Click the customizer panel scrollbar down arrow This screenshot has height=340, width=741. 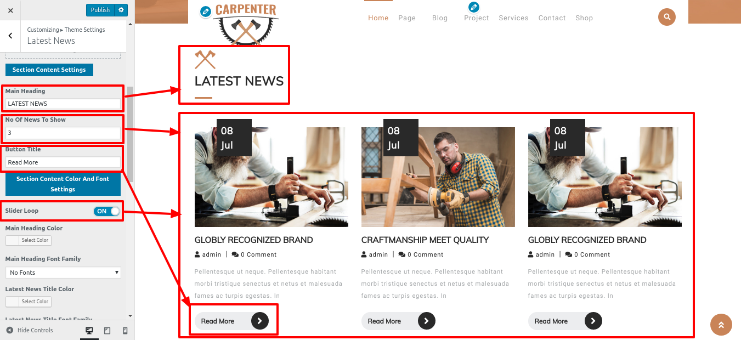coord(130,316)
